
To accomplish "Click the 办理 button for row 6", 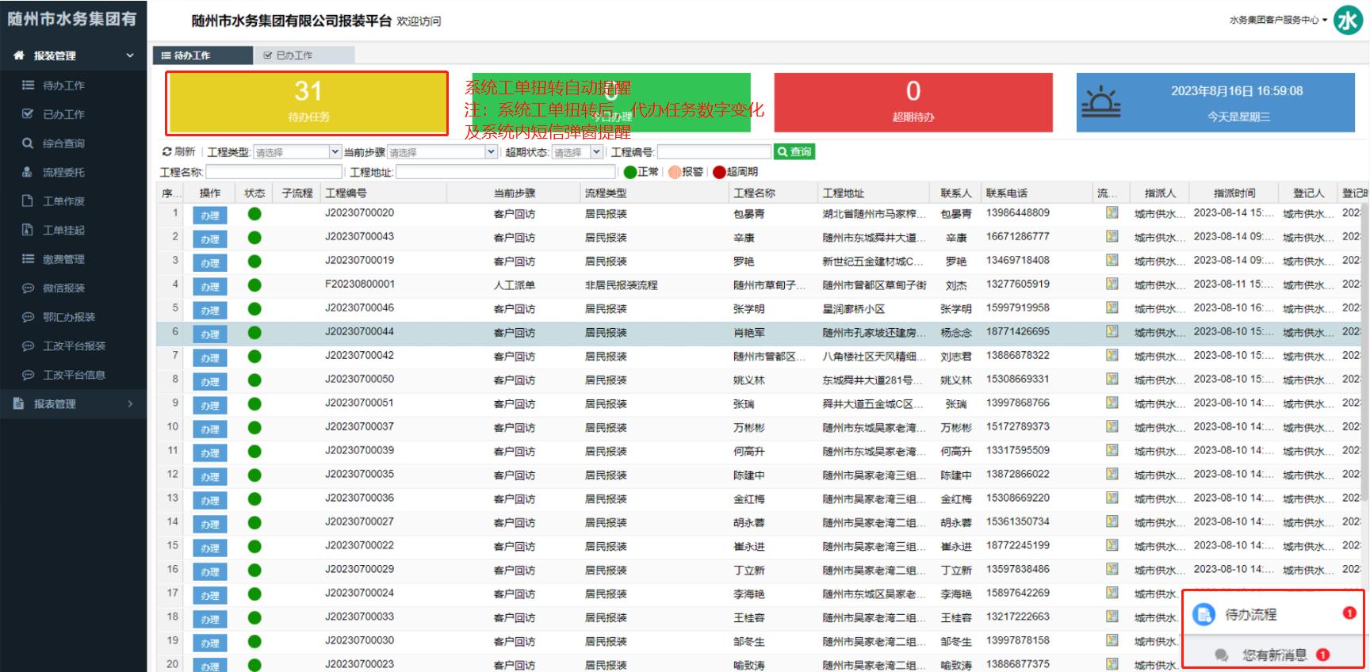I will pyautogui.click(x=209, y=334).
